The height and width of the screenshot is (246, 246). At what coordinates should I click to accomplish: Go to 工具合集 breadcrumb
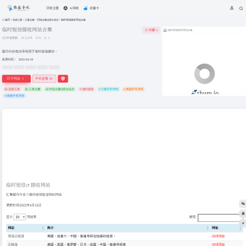(30, 20)
